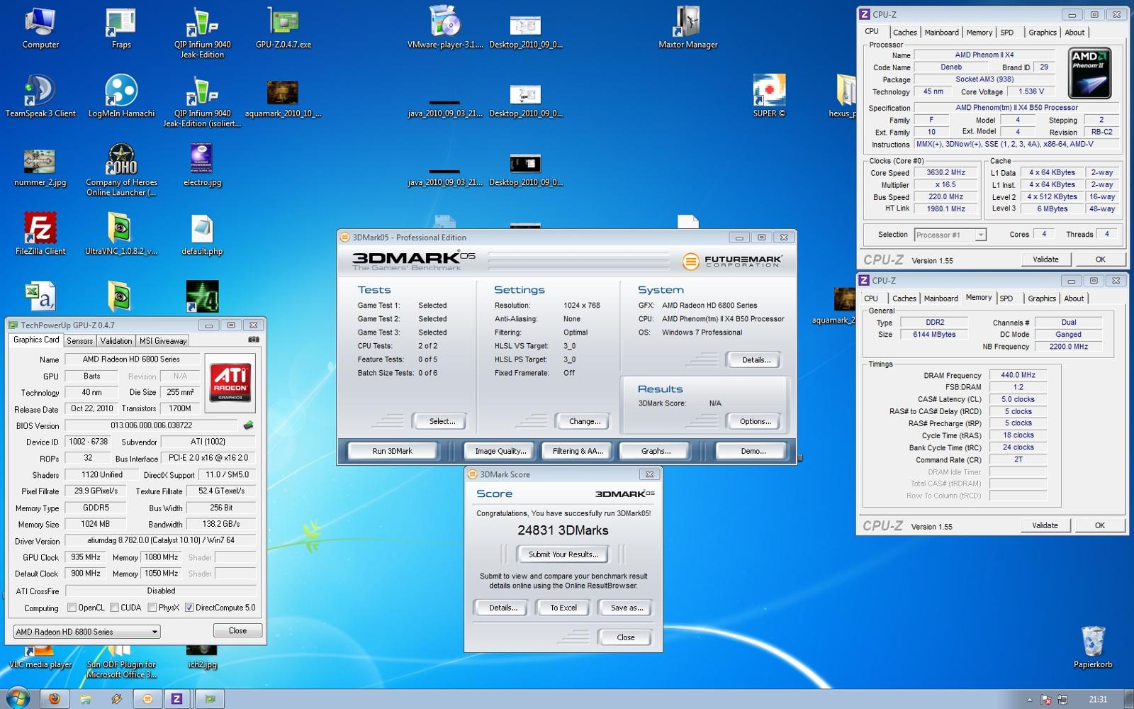The image size is (1134, 709).
Task: Open the Maxtor Manager shortcut
Action: point(687,28)
